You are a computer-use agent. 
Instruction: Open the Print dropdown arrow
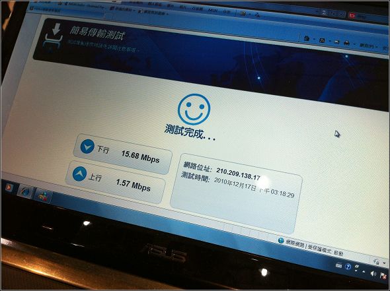click(354, 44)
